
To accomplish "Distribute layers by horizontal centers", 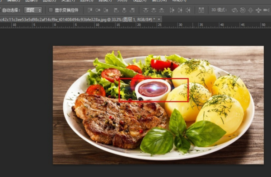I will (180, 10).
